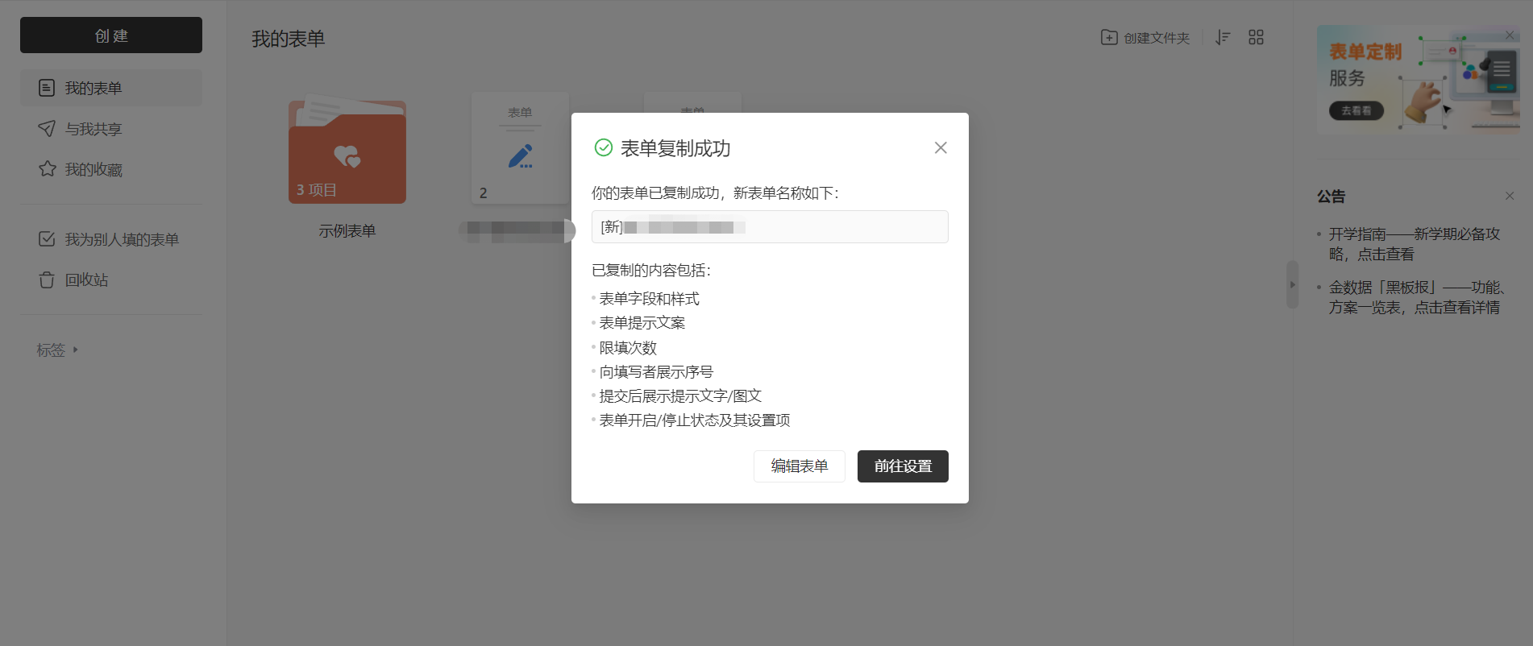Image resolution: width=1533 pixels, height=646 pixels.
Task: Click the 我的收藏 star icon
Action: pos(47,169)
